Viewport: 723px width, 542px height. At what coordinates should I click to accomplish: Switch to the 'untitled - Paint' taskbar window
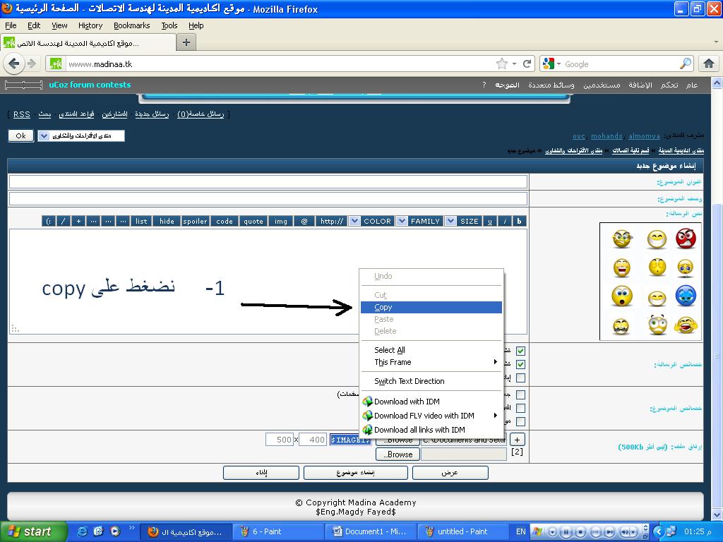click(x=462, y=531)
